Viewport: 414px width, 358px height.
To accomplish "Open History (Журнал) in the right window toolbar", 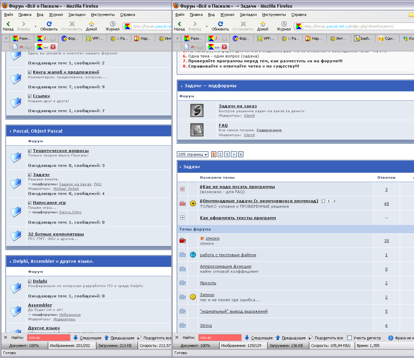I will pyautogui.click(x=284, y=26).
